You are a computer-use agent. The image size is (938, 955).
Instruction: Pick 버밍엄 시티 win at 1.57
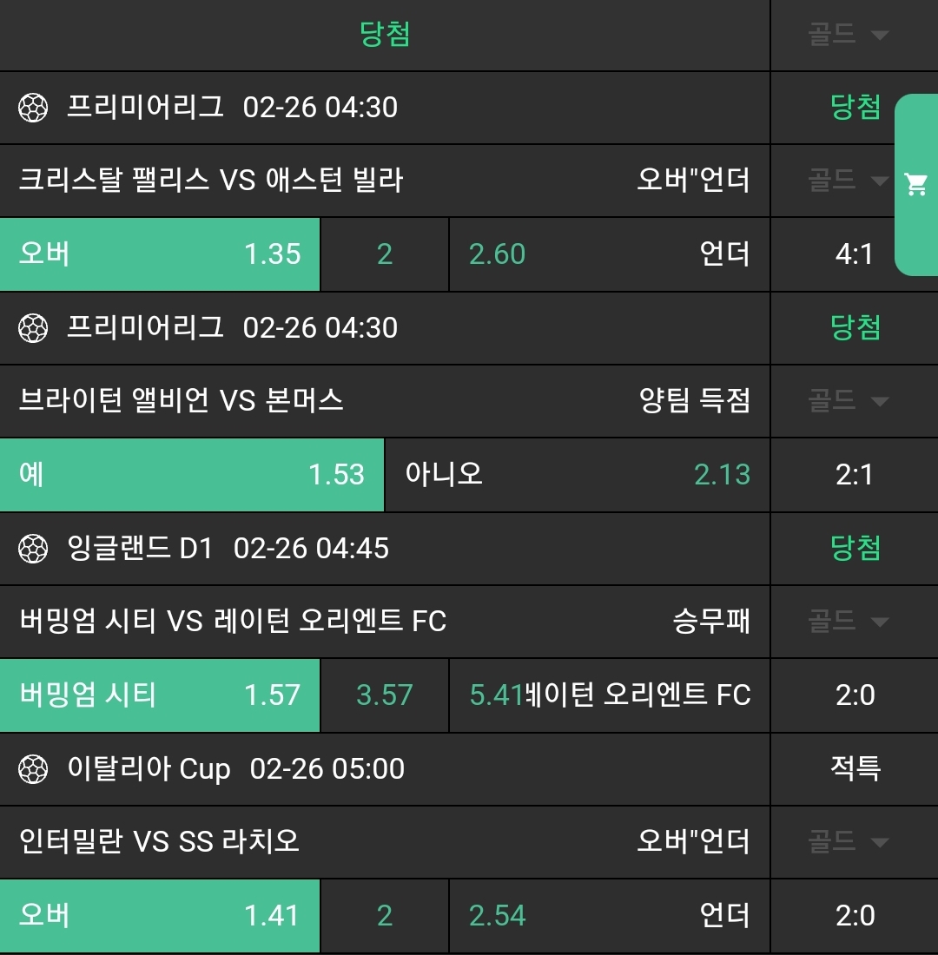tap(160, 695)
